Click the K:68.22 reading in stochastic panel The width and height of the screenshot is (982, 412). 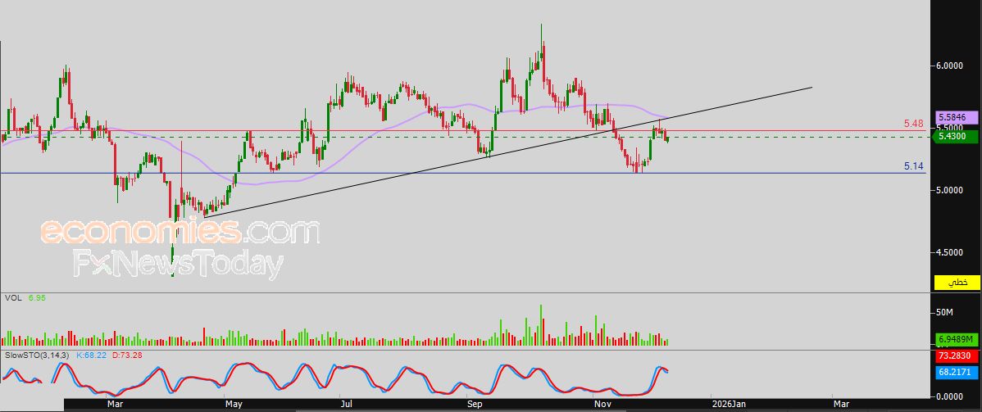coord(92,355)
